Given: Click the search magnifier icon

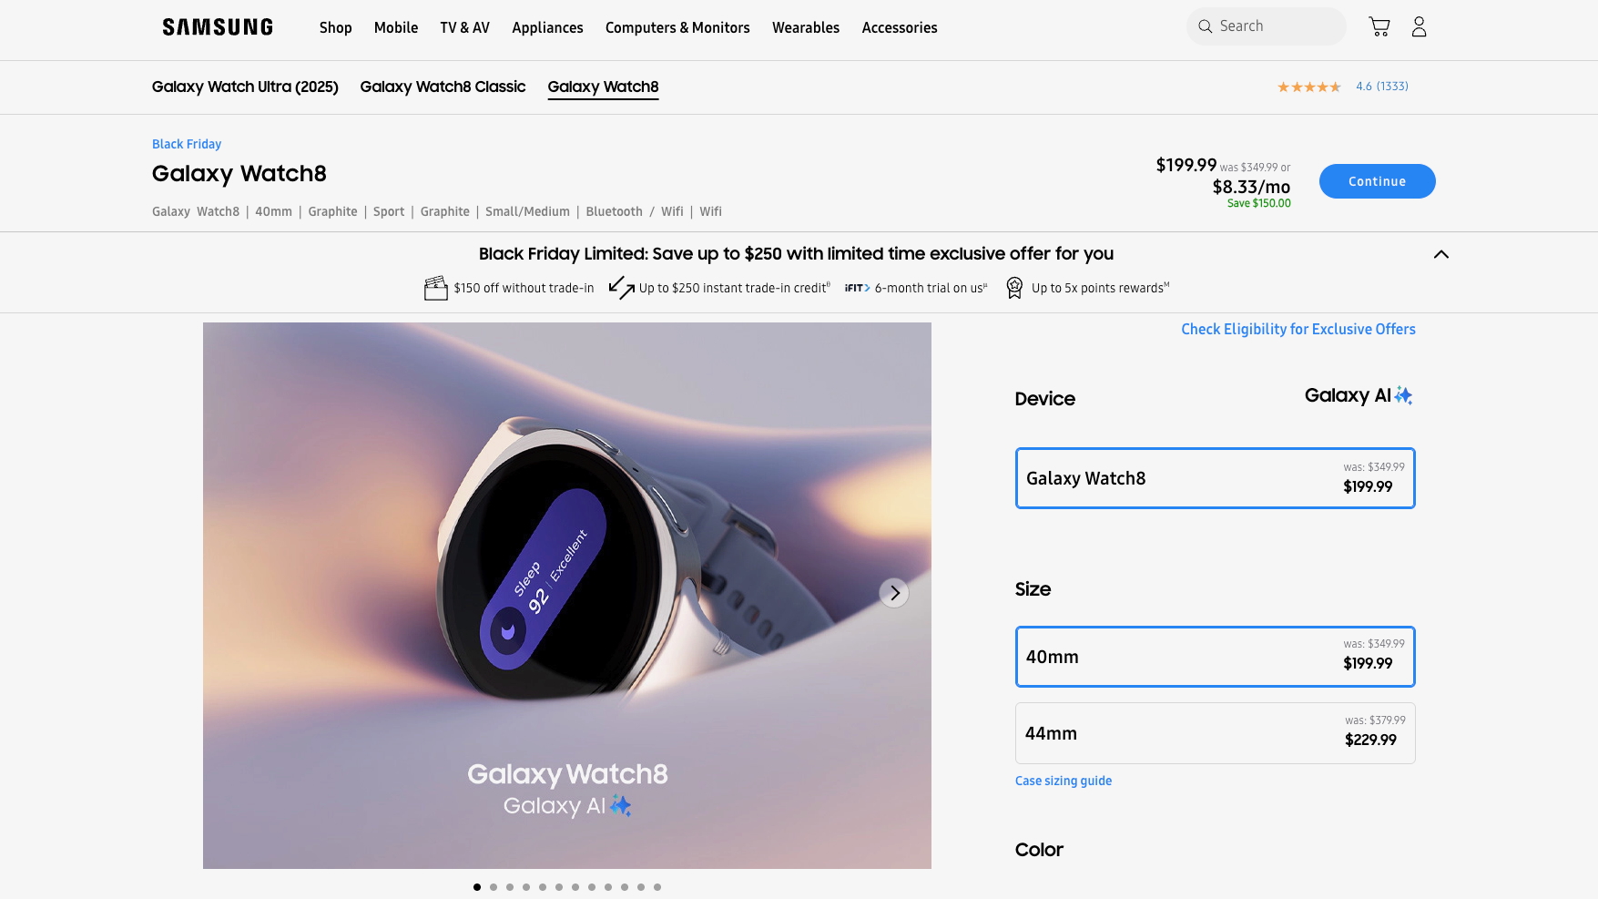Looking at the screenshot, I should tap(1205, 26).
